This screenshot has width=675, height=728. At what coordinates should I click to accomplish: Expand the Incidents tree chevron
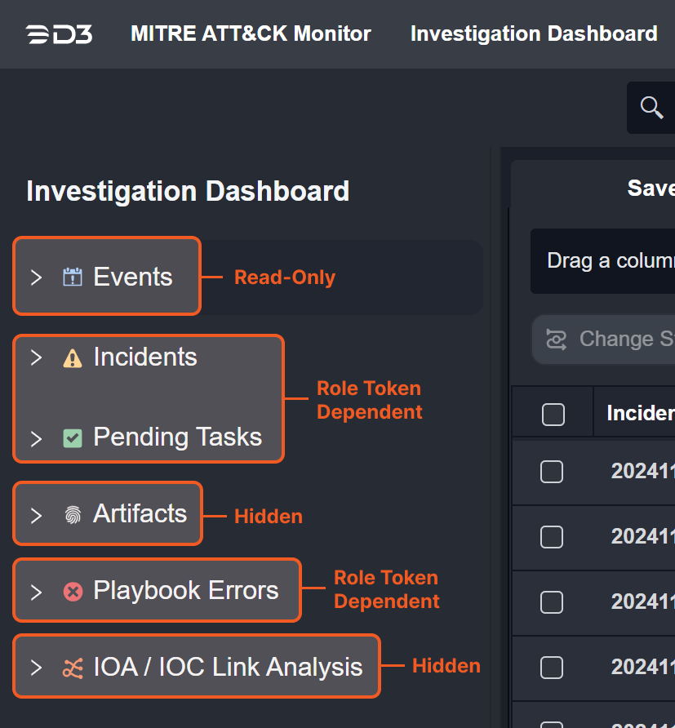tap(36, 357)
